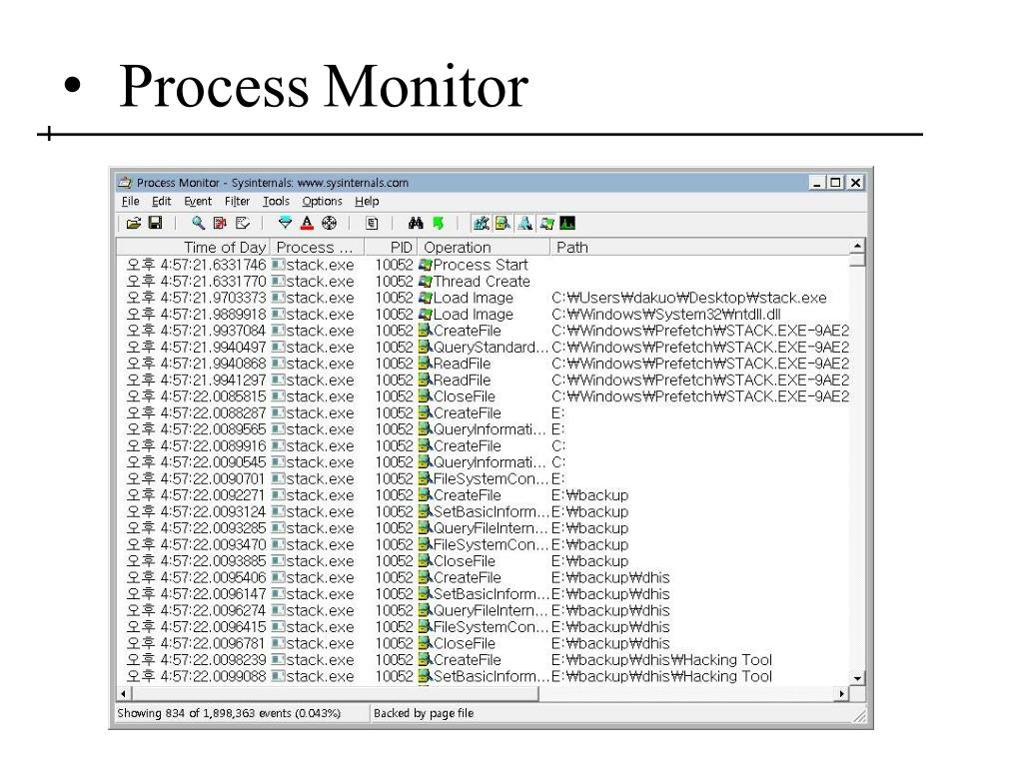Open the Filter funnel icon
1023x767 pixels.
[285, 223]
